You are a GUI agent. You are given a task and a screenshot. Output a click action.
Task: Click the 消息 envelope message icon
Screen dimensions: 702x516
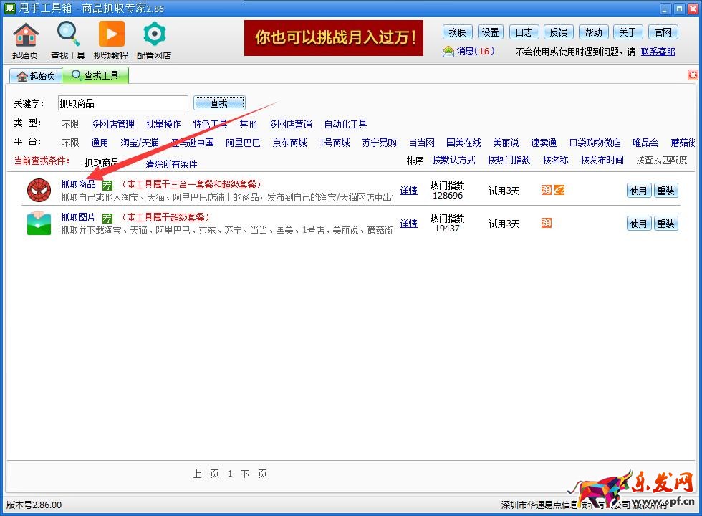[448, 52]
